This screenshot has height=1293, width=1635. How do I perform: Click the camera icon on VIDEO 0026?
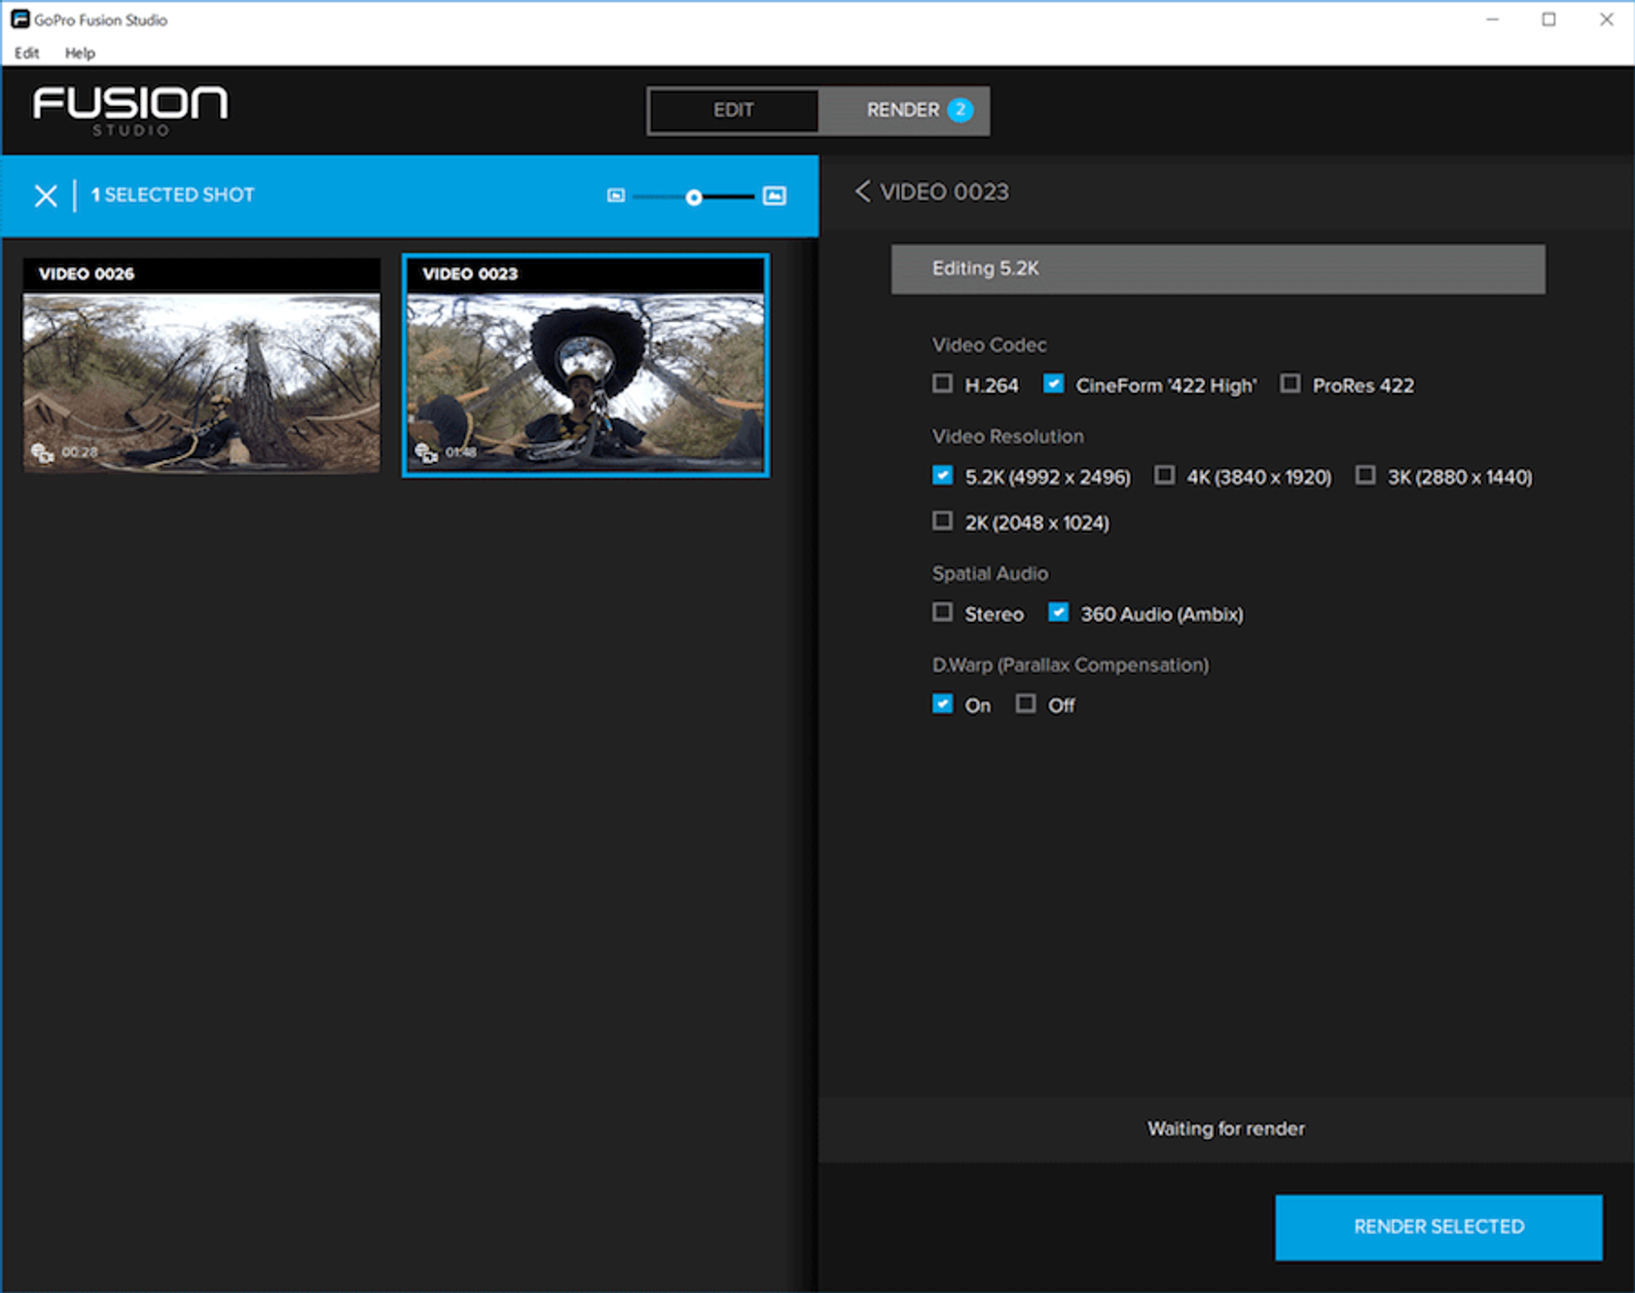pos(42,452)
